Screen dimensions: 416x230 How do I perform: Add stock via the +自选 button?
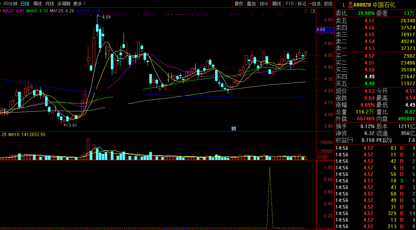coord(315,4)
